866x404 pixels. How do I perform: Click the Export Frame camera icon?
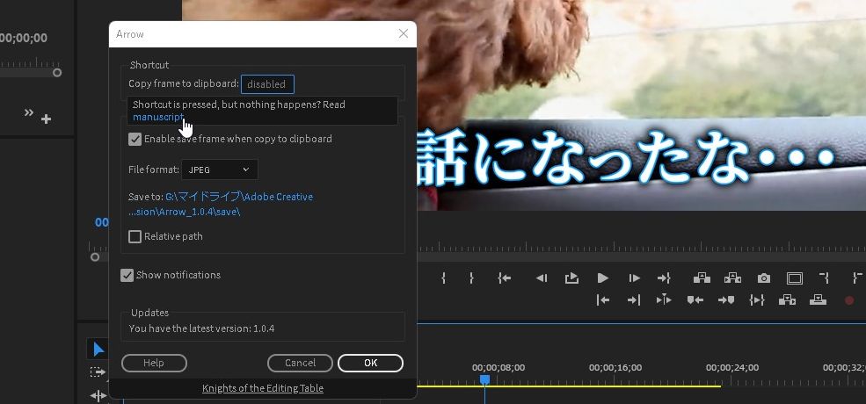click(763, 278)
